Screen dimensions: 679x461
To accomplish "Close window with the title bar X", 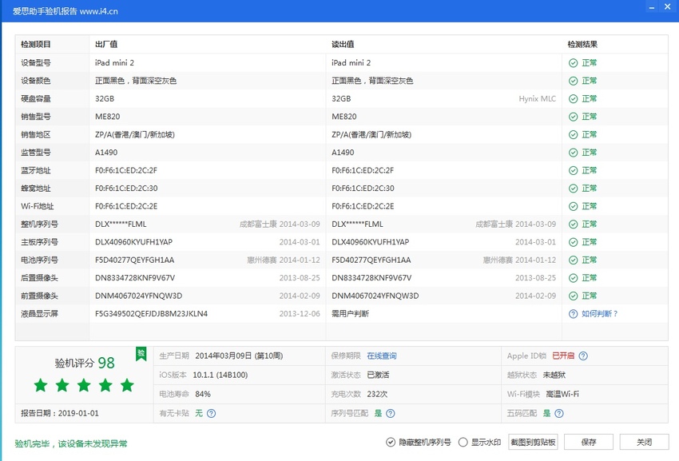I will pyautogui.click(x=667, y=7).
